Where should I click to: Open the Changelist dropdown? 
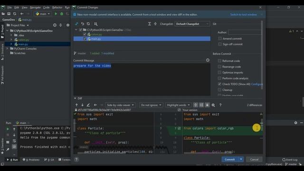click(x=192, y=24)
